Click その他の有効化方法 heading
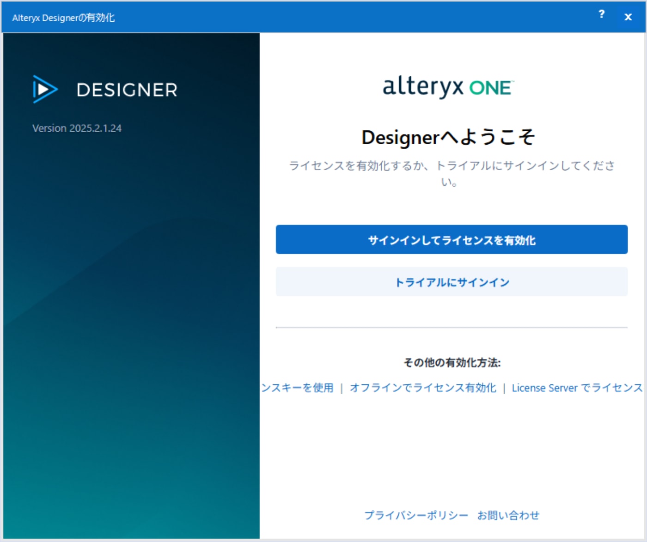647x542 pixels. point(453,363)
